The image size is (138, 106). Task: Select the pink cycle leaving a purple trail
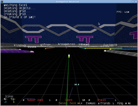coord(32,52)
